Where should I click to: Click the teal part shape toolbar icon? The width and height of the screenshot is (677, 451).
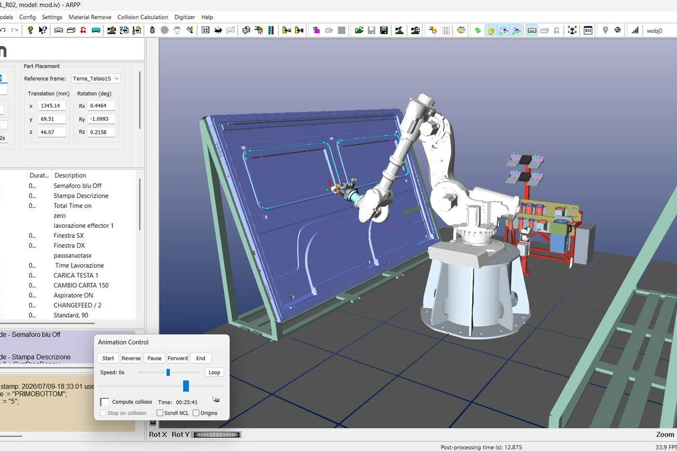[x=96, y=31]
